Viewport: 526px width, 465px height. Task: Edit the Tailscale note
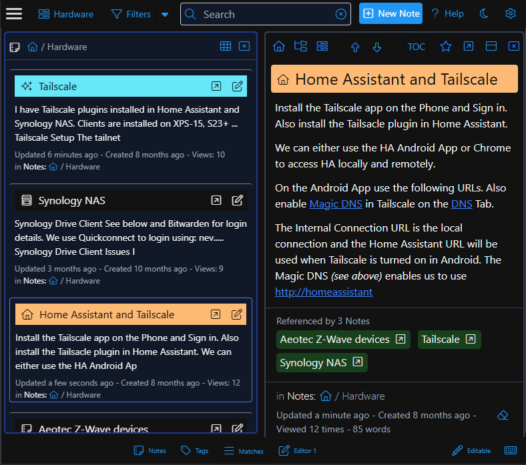click(x=237, y=86)
